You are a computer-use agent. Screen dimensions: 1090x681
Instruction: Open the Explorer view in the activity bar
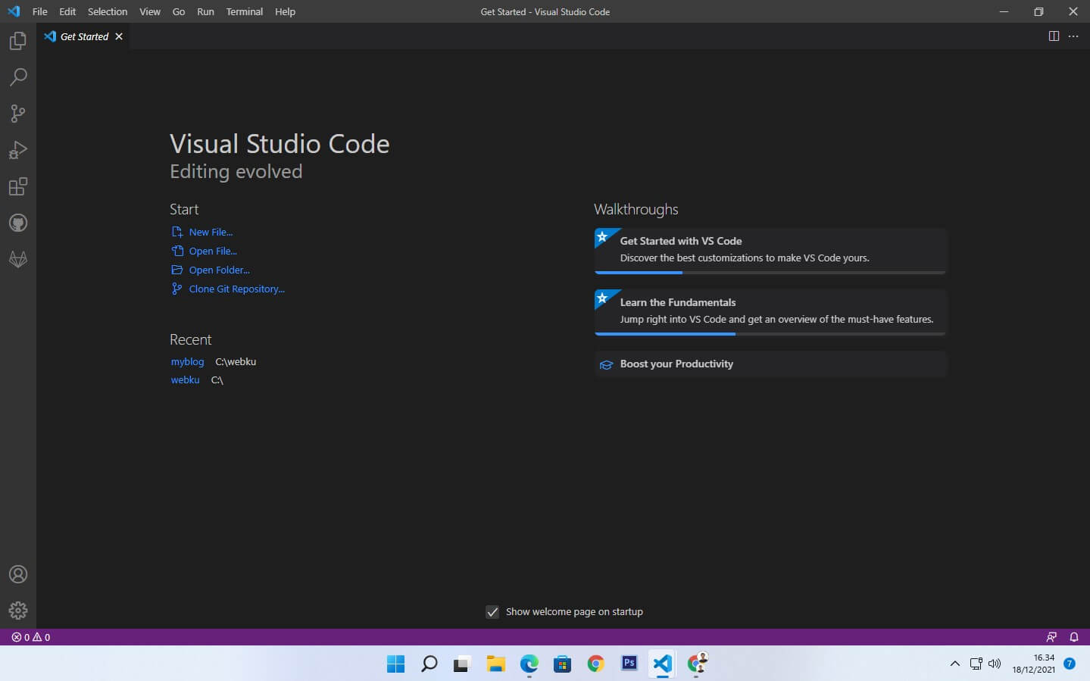point(17,41)
